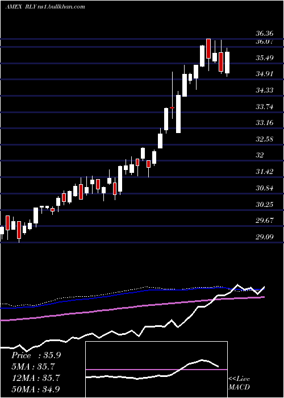284x398 pixels.
Task: Click the 29.09 price level label
Action: pos(265,237)
